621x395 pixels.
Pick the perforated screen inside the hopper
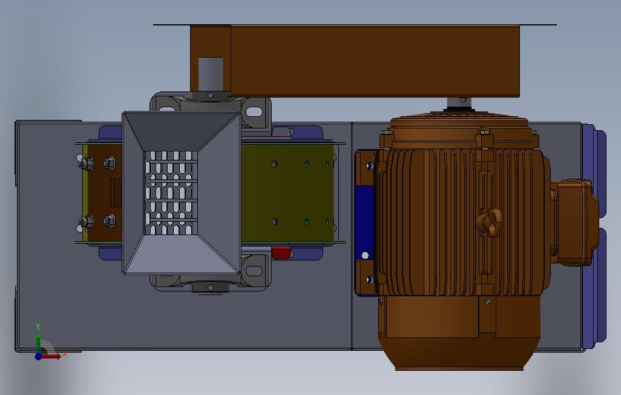tap(171, 193)
